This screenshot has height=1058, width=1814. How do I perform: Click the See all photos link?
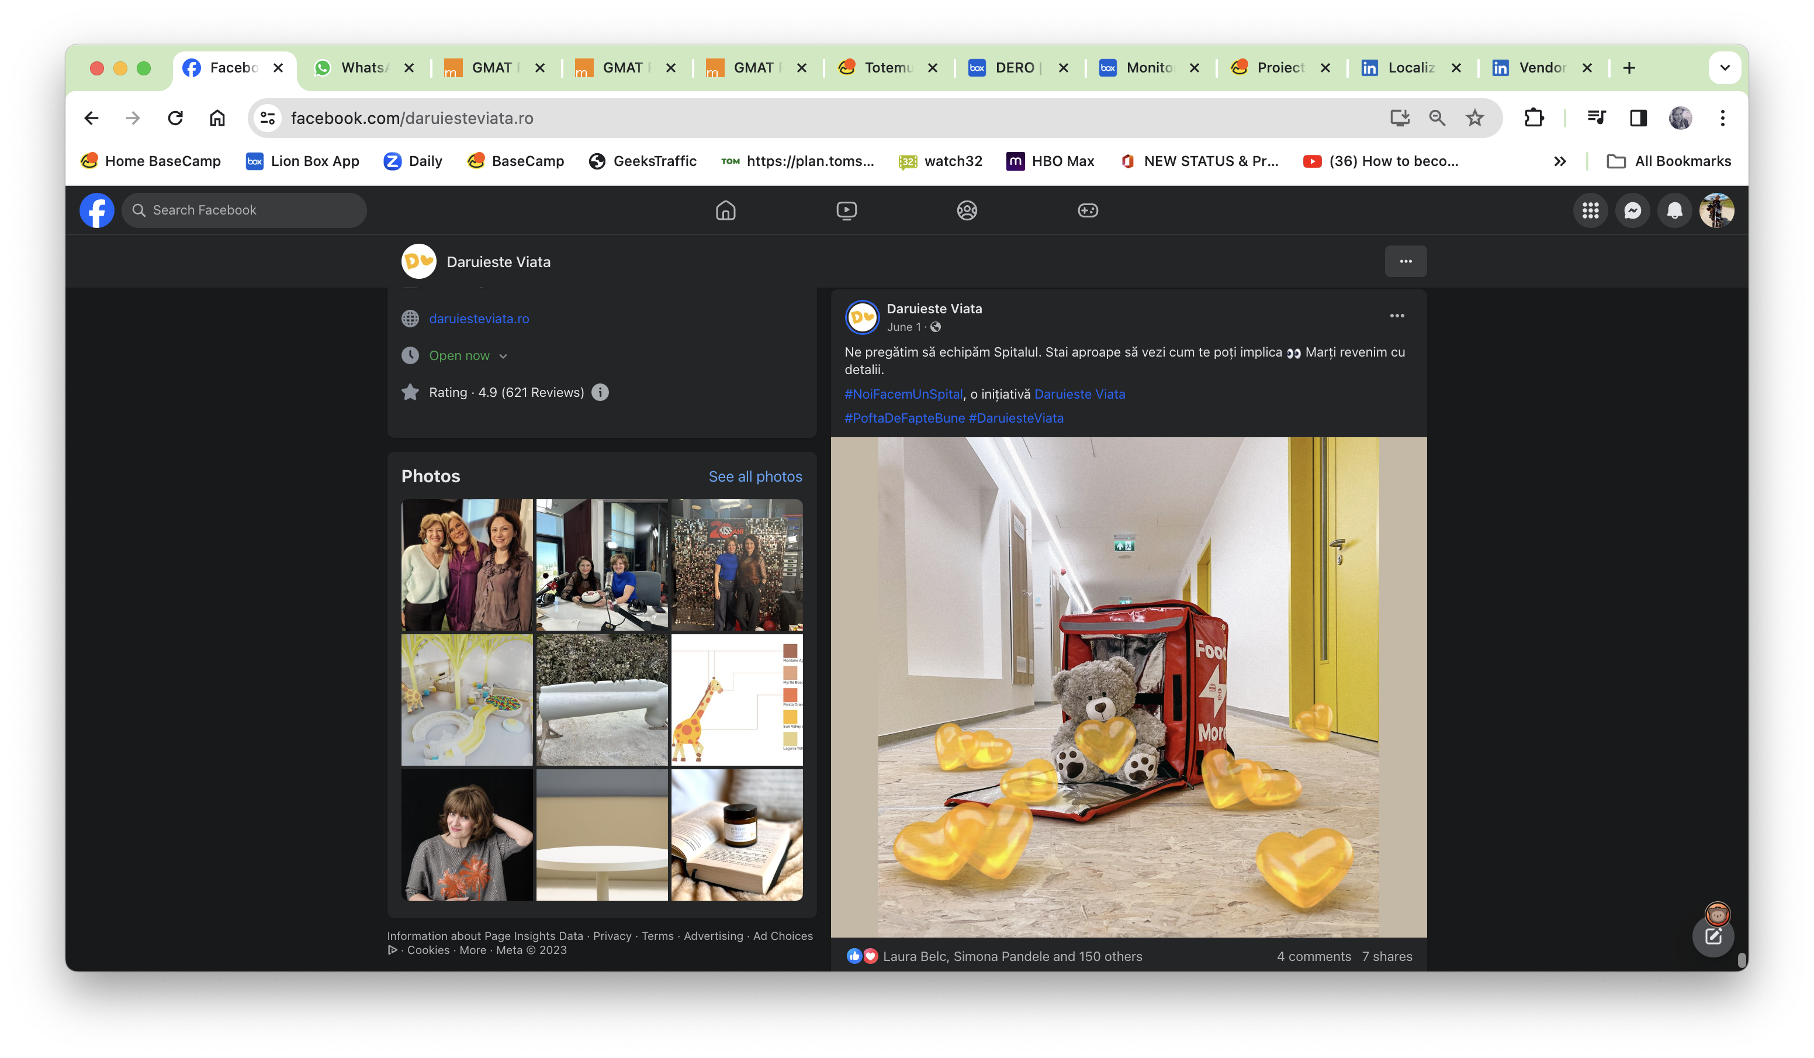click(754, 476)
